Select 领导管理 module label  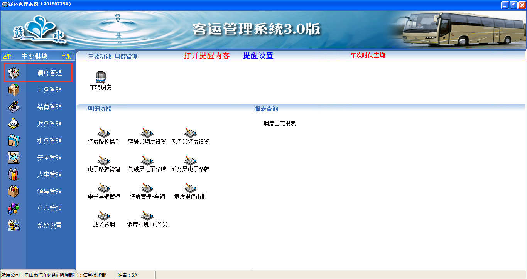[x=49, y=192]
